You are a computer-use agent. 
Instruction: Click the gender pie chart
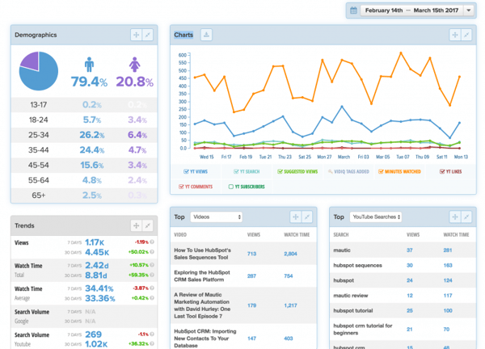39,71
